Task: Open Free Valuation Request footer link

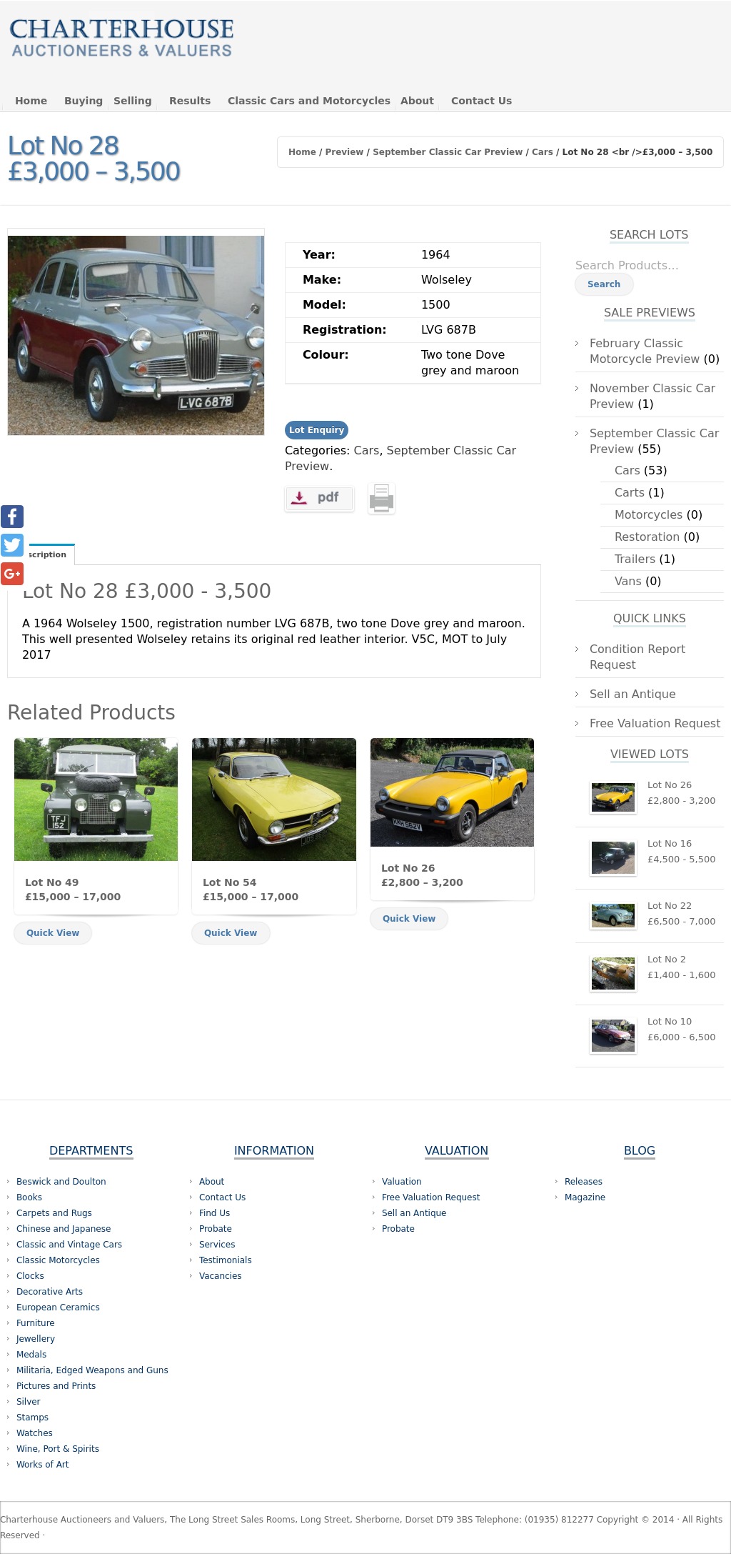Action: 431,1197
